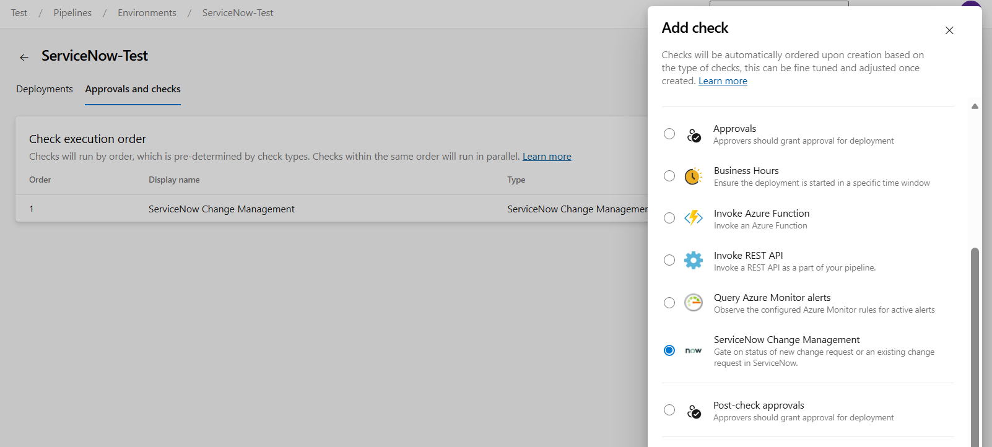Click ServiceNow-Test in the breadcrumb
This screenshot has height=447, width=992.
point(238,13)
